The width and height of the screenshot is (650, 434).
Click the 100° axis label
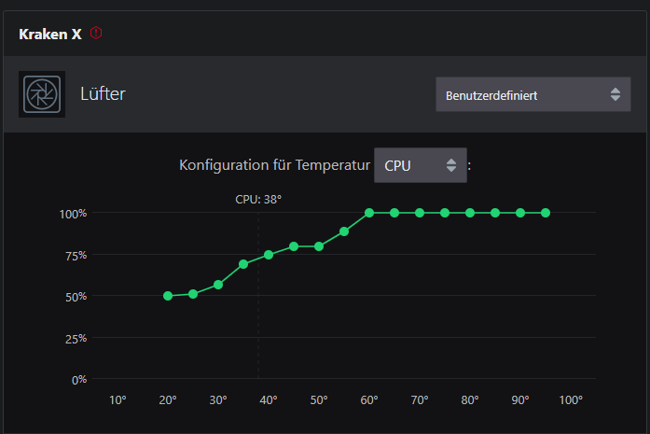click(571, 400)
